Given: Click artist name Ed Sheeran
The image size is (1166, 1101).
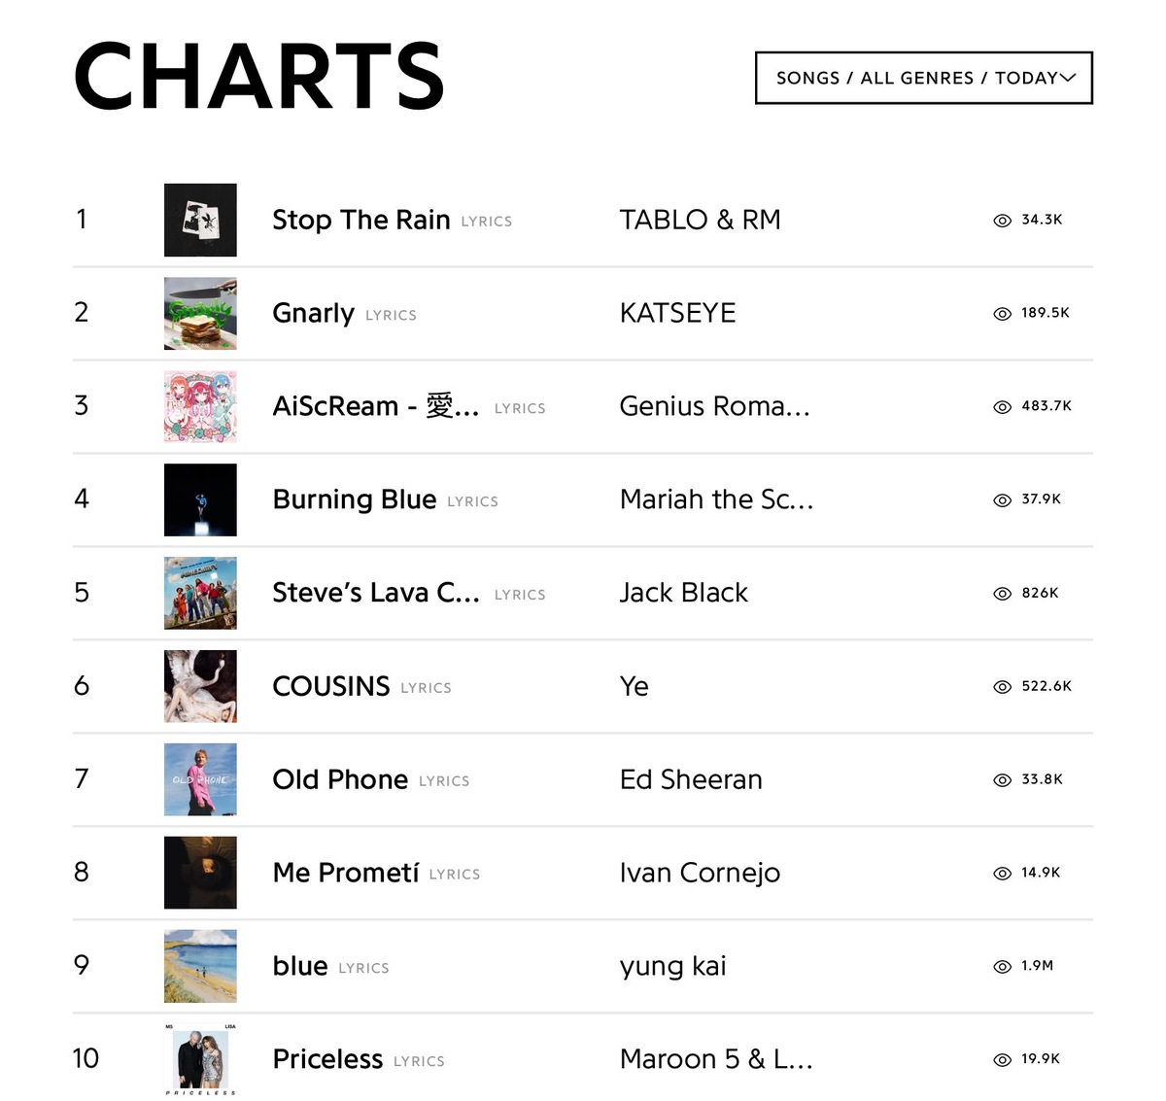Looking at the screenshot, I should [691, 779].
